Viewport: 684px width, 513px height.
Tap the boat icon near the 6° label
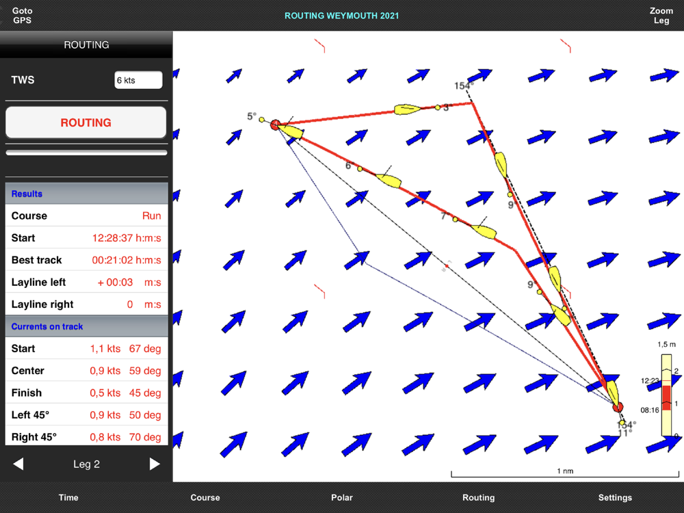(389, 180)
